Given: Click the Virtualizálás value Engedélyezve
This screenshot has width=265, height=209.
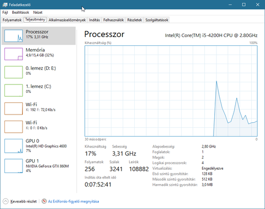Looking at the screenshot, I should [x=213, y=169].
